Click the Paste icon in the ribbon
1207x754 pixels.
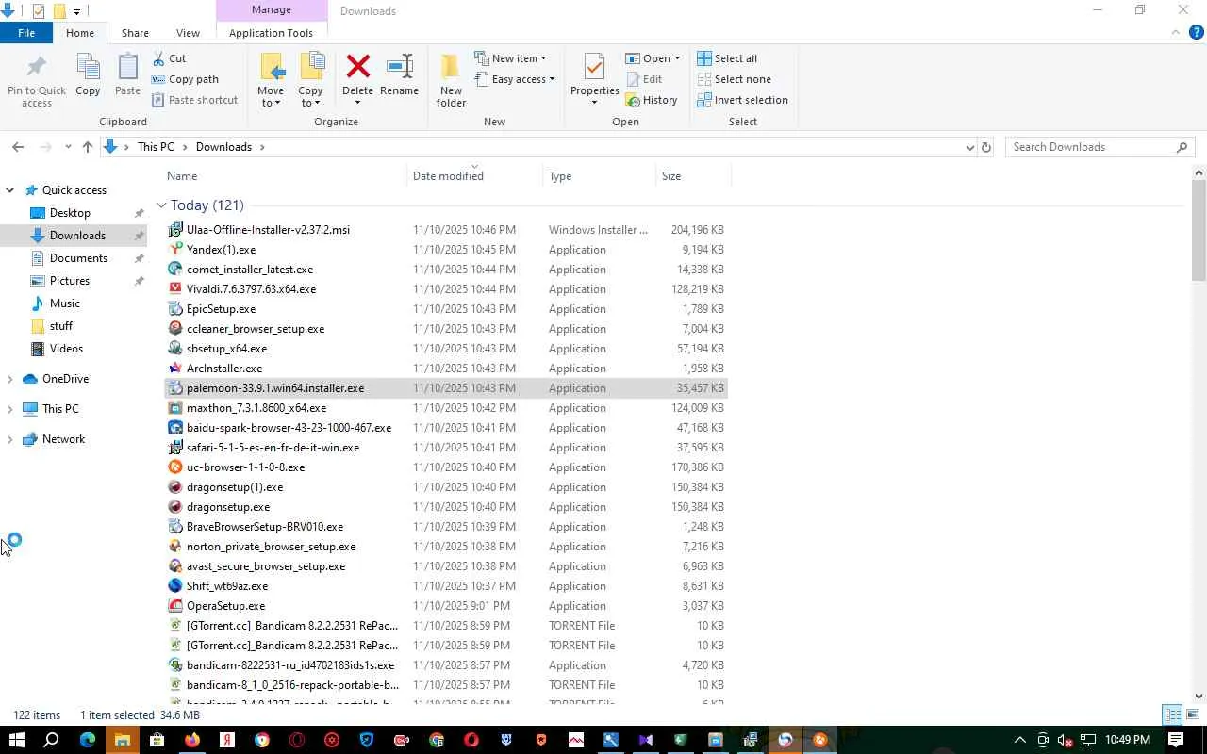127,68
